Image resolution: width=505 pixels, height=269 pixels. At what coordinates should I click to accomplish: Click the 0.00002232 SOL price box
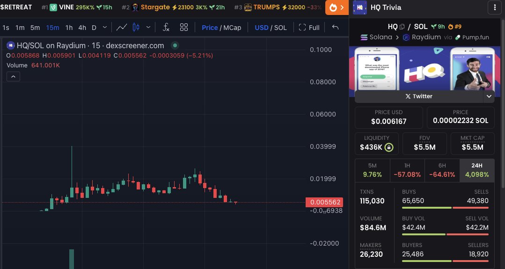461,117
